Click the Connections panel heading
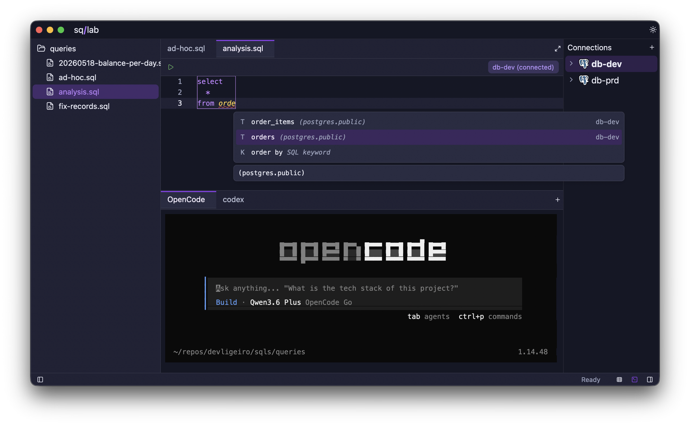The image size is (690, 426). [589, 47]
